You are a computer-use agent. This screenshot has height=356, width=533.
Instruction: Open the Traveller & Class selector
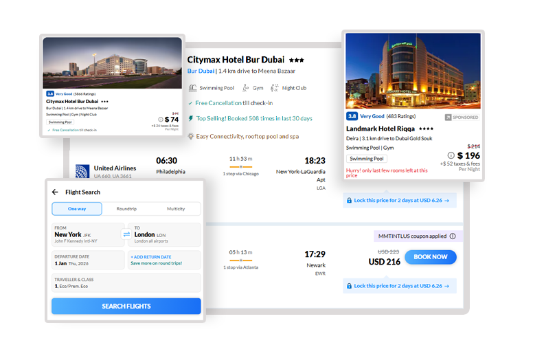(x=126, y=282)
